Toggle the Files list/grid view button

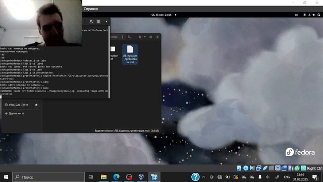pos(140,37)
